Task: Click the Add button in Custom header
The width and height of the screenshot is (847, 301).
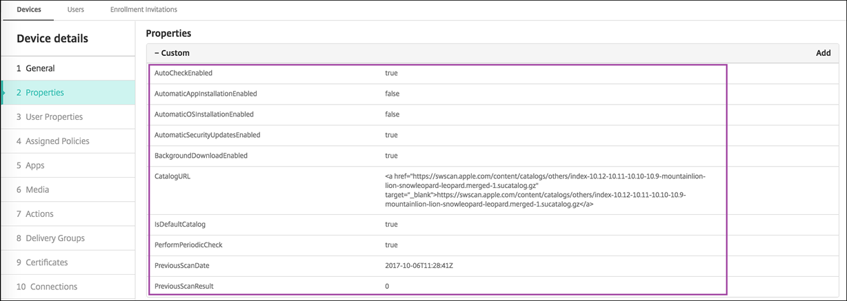Action: (x=823, y=53)
